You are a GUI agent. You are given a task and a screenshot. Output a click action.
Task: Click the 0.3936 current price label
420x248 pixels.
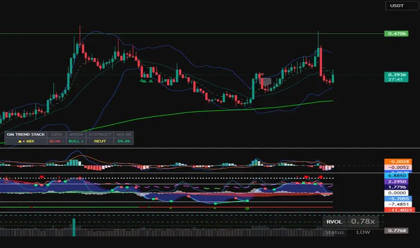click(x=397, y=77)
